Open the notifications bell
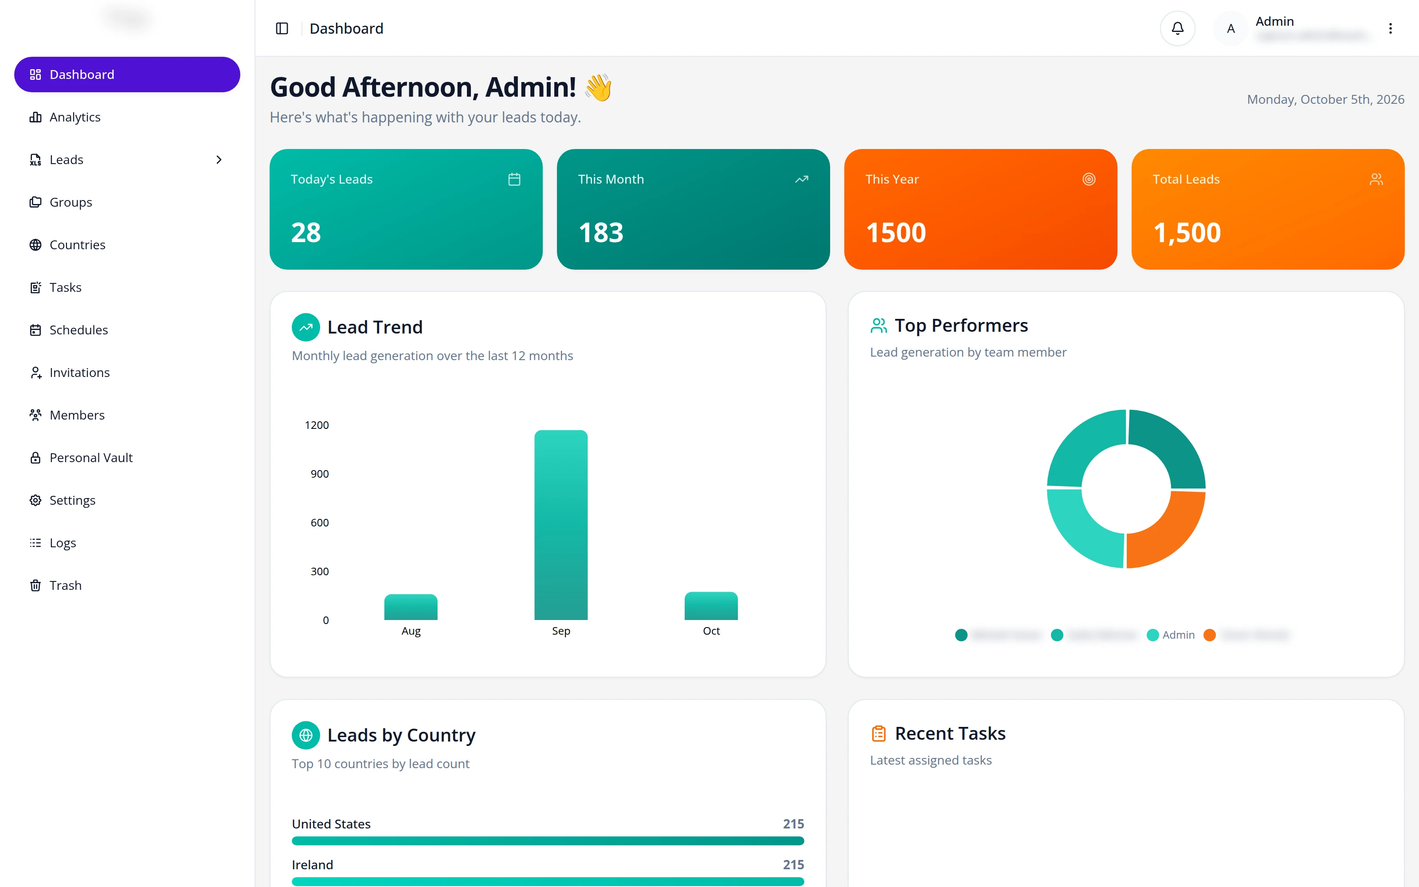The width and height of the screenshot is (1419, 887). click(x=1177, y=28)
